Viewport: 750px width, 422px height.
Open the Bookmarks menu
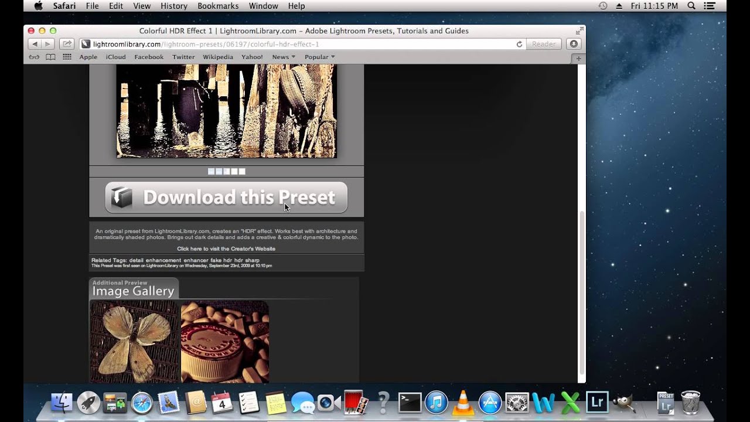[218, 6]
